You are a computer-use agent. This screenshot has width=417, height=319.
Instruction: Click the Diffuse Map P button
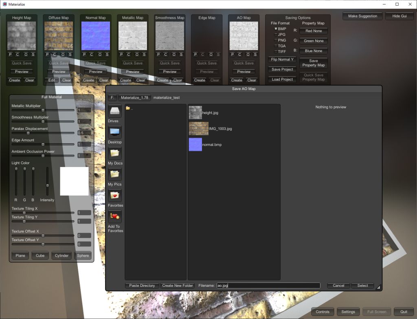(47, 55)
